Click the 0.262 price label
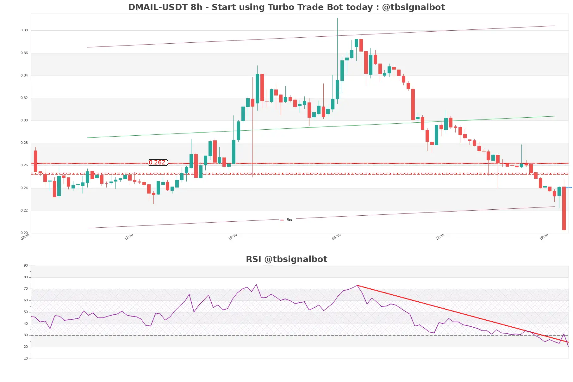573x382 pixels. [x=158, y=163]
